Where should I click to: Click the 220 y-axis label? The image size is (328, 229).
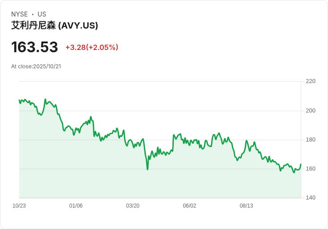point(310,81)
